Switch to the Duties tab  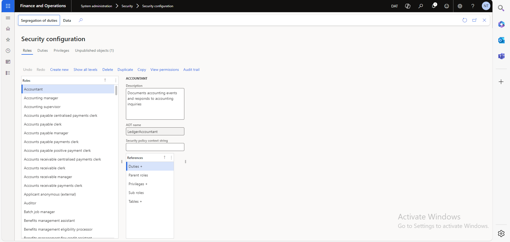(x=42, y=50)
